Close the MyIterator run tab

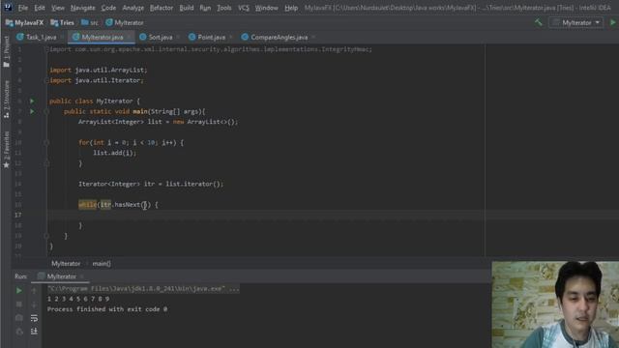click(82, 276)
